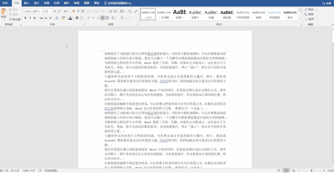
Task: Toggle justify alignment
Action: (x=102, y=18)
